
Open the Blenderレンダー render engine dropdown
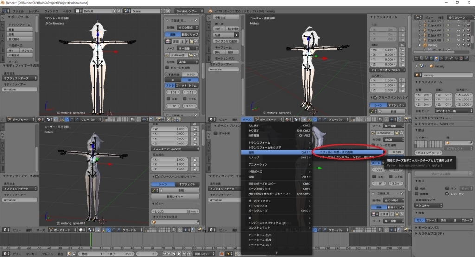(x=189, y=11)
